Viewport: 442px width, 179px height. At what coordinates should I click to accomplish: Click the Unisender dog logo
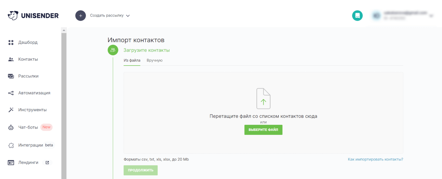coord(13,15)
